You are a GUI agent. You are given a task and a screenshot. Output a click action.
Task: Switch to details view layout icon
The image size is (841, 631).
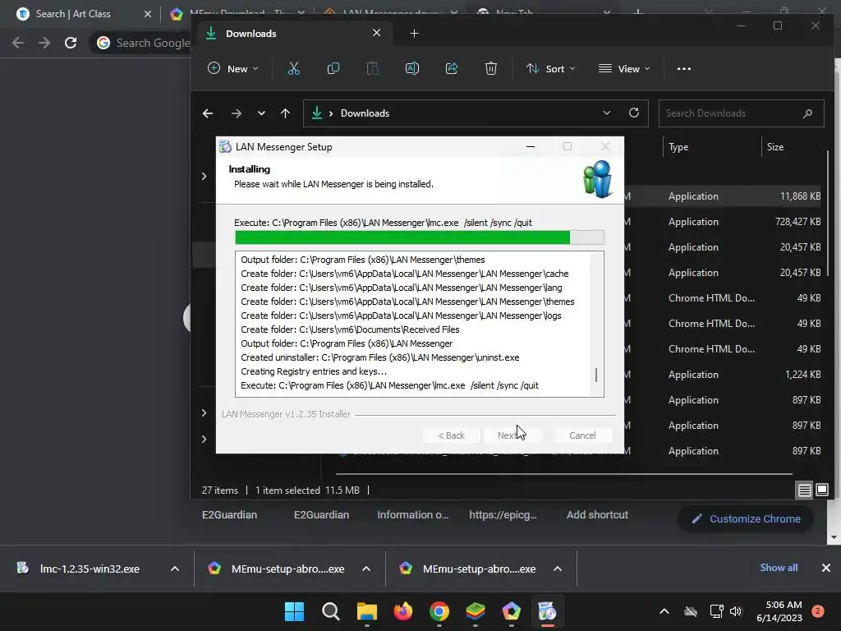pos(805,490)
